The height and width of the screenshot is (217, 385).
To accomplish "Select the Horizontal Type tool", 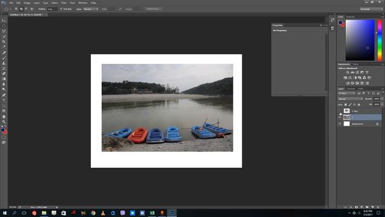I will pos(4,100).
